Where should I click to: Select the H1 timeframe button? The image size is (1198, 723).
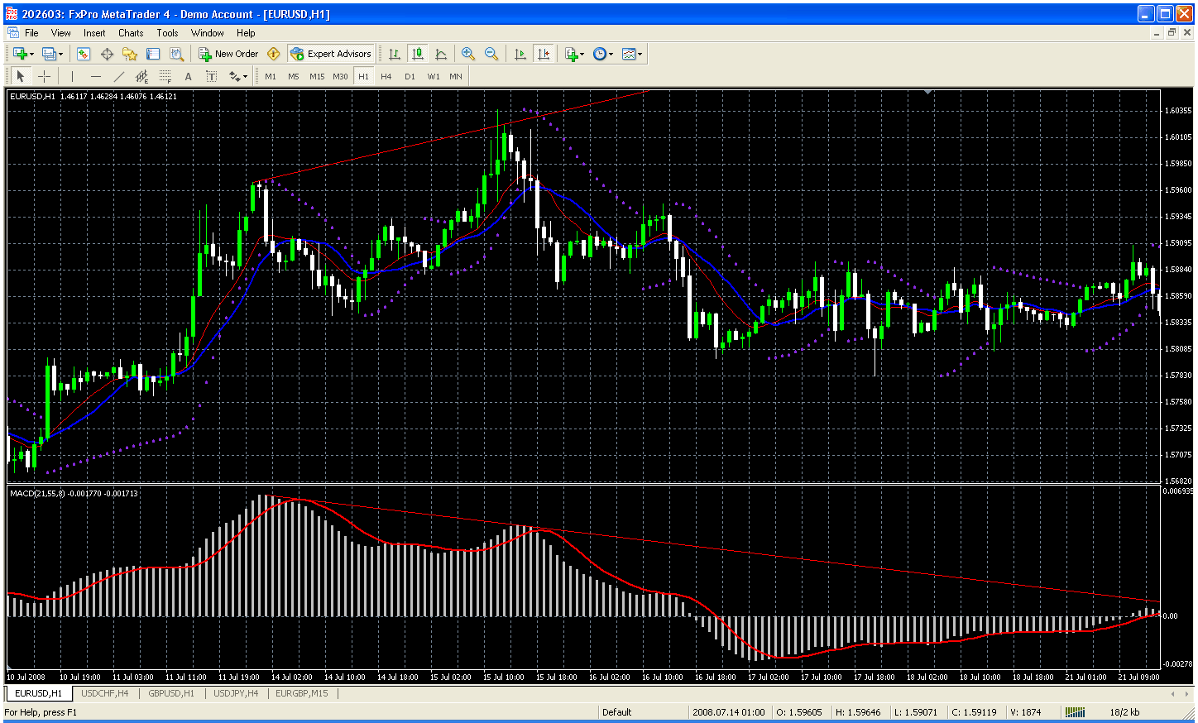pos(363,76)
